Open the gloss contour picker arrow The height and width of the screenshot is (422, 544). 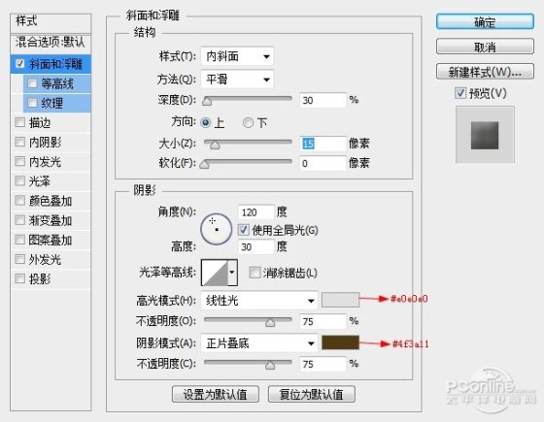232,273
